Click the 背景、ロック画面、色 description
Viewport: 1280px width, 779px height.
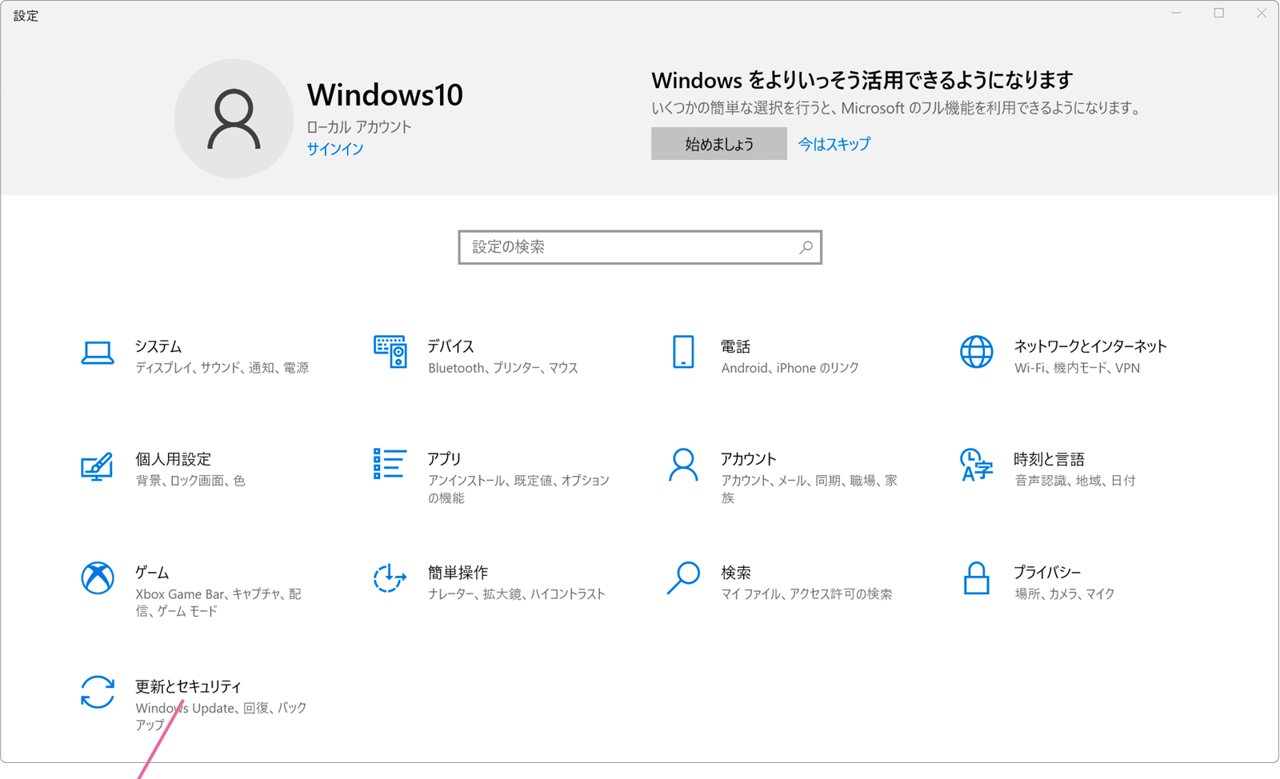190,481
